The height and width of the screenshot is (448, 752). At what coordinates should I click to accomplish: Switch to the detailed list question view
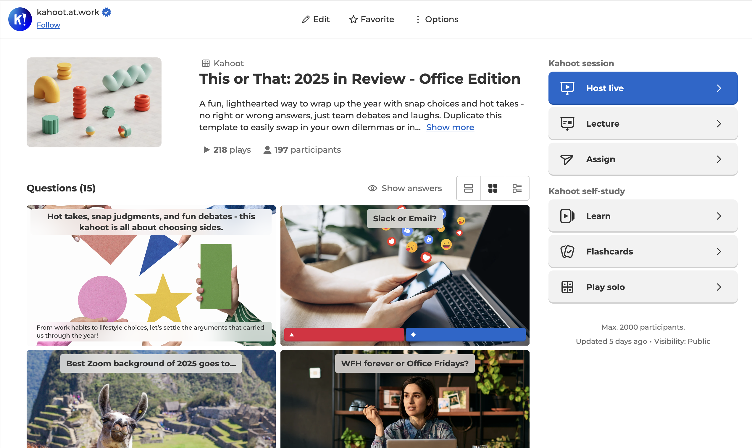point(517,188)
